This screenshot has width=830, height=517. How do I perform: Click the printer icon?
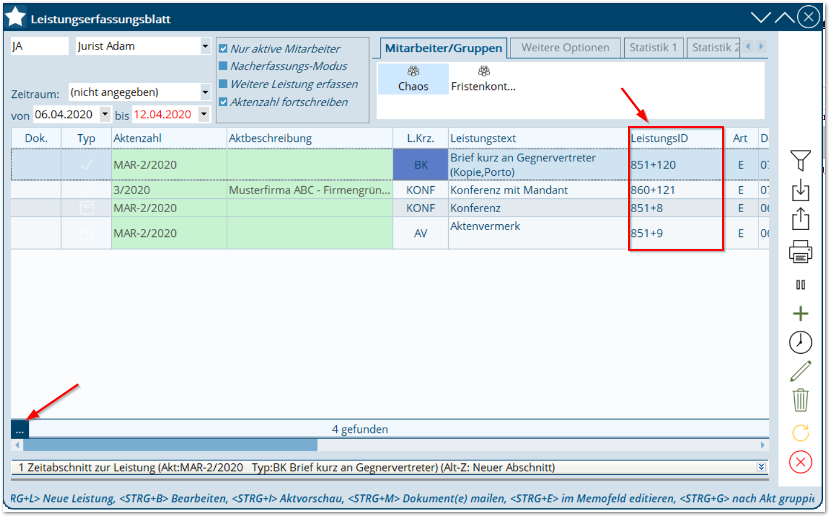tap(800, 251)
